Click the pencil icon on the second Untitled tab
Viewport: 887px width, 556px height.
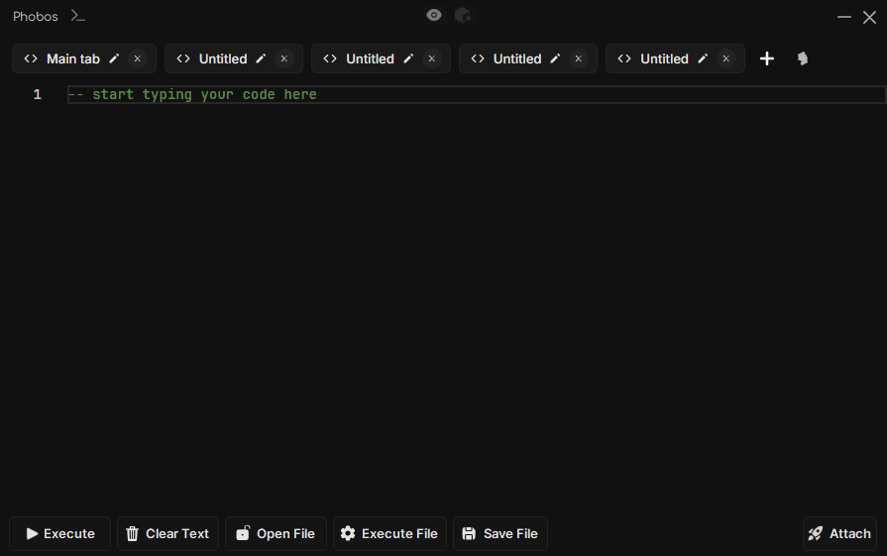408,58
